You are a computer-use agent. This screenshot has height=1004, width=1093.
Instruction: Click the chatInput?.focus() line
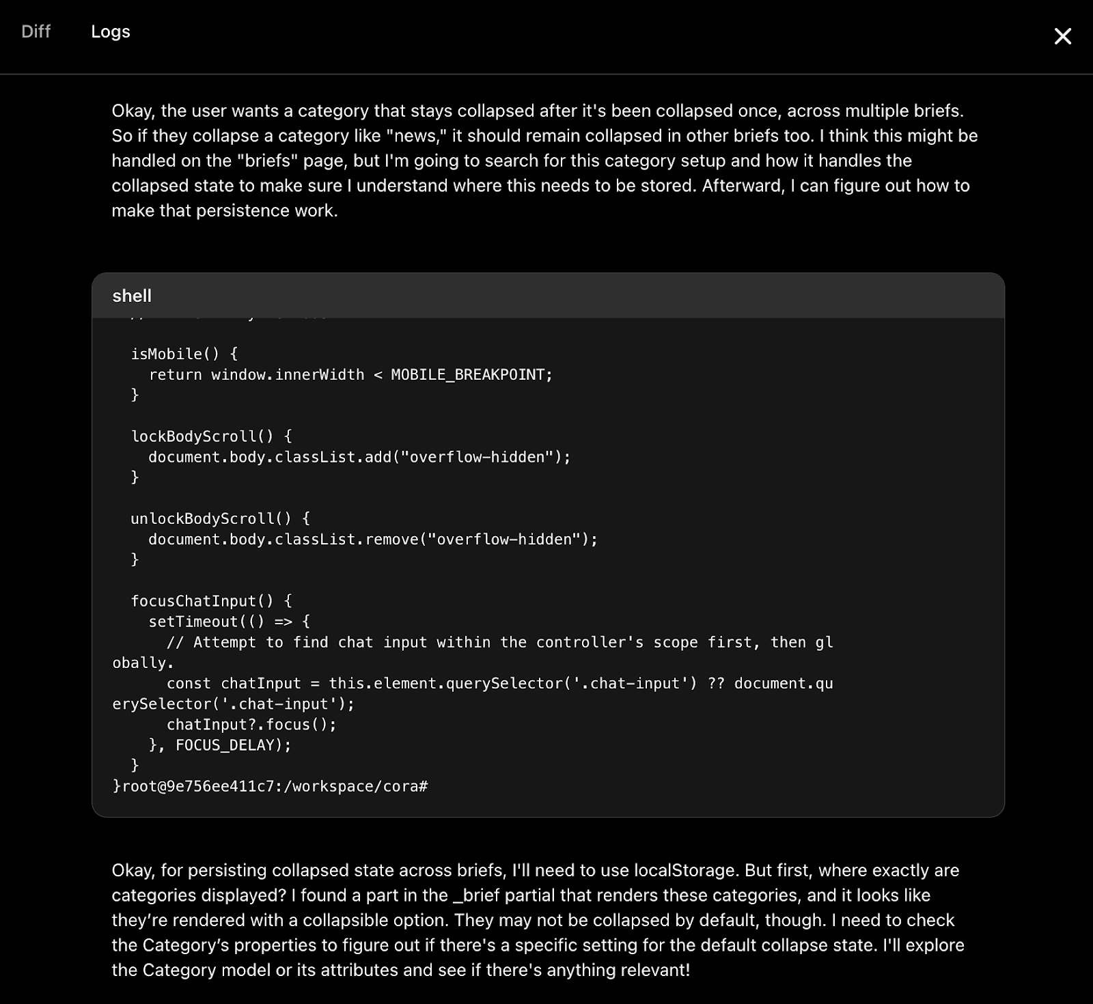coord(251,725)
